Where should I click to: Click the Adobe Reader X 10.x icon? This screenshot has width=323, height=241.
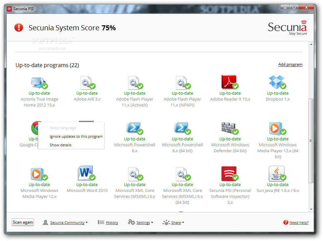tap(230, 82)
